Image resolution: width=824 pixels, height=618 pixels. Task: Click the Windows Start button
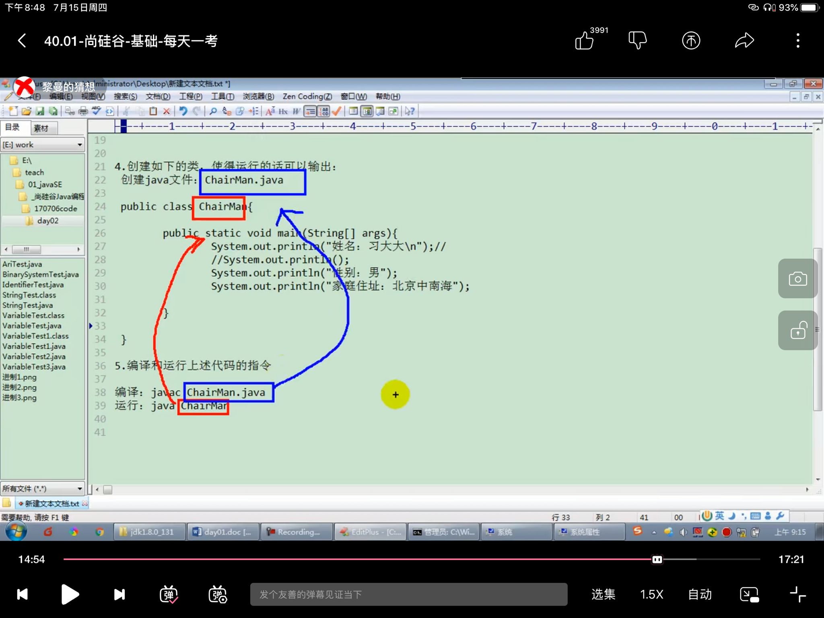point(16,532)
